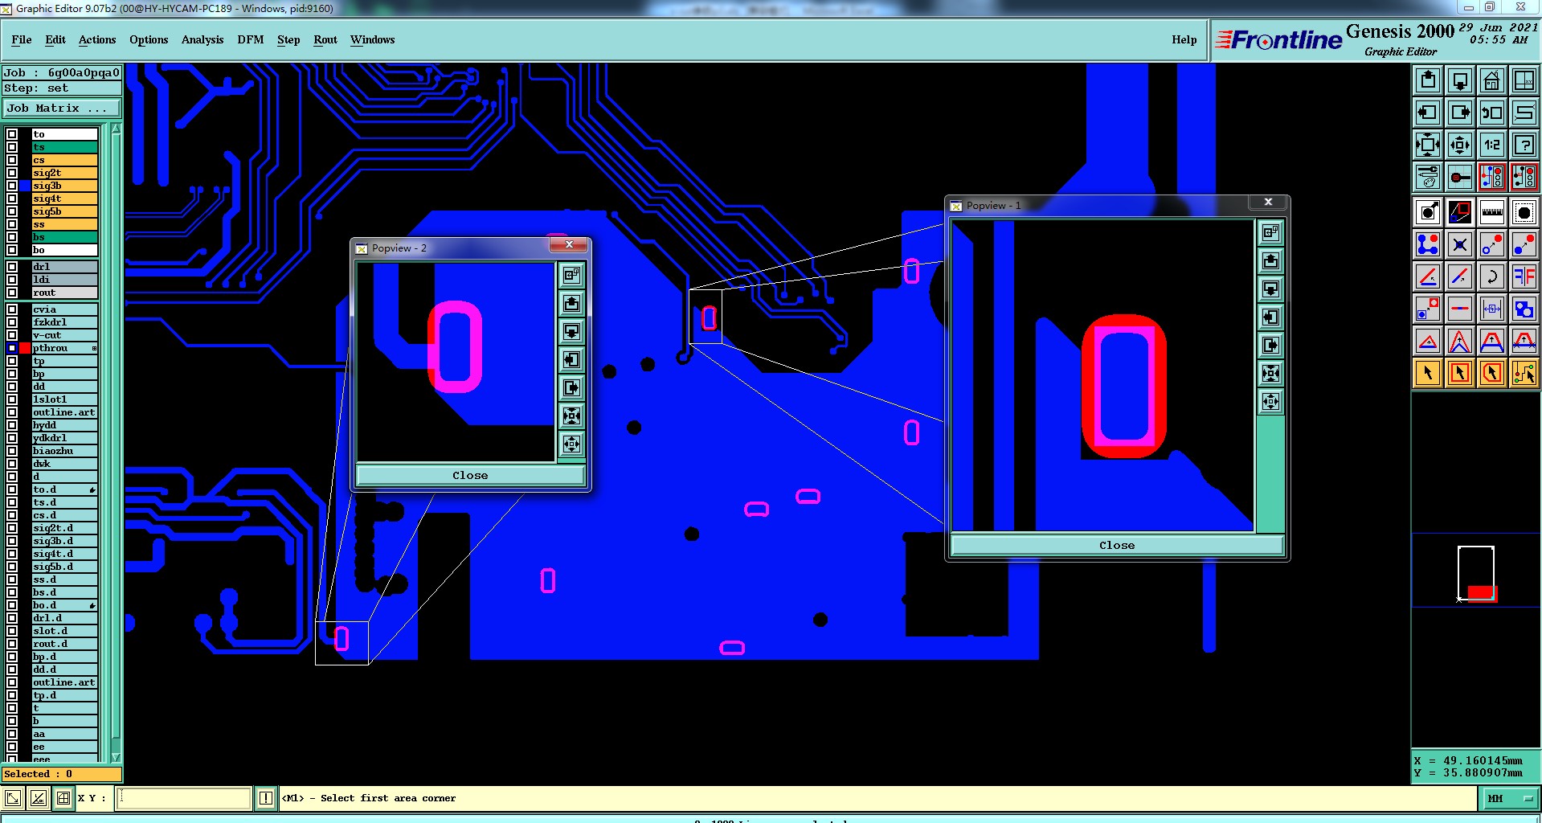Viewport: 1542px width, 823px height.
Task: Select layer name sig4t.d
Action: pos(64,554)
